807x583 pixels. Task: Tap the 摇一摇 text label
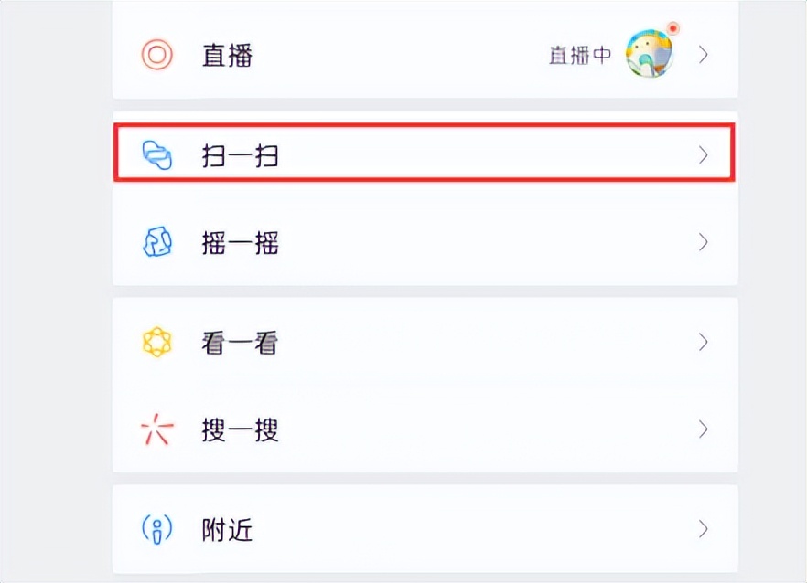point(239,242)
